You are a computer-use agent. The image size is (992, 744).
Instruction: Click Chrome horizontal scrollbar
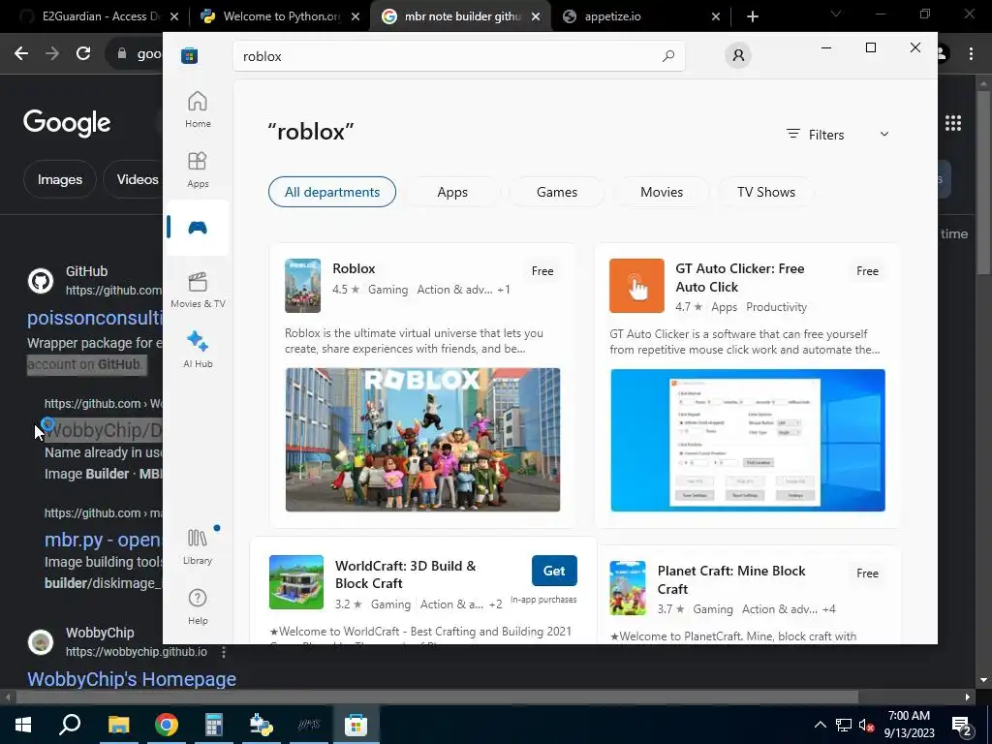tap(437, 697)
